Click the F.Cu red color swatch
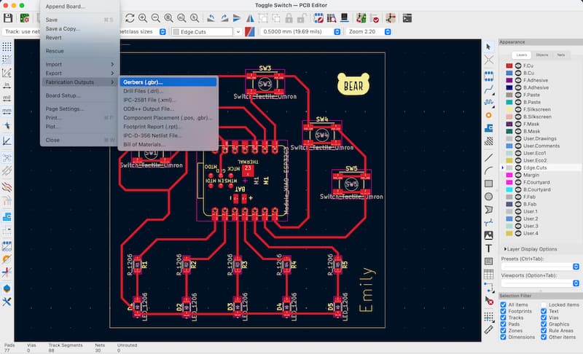 [509, 66]
